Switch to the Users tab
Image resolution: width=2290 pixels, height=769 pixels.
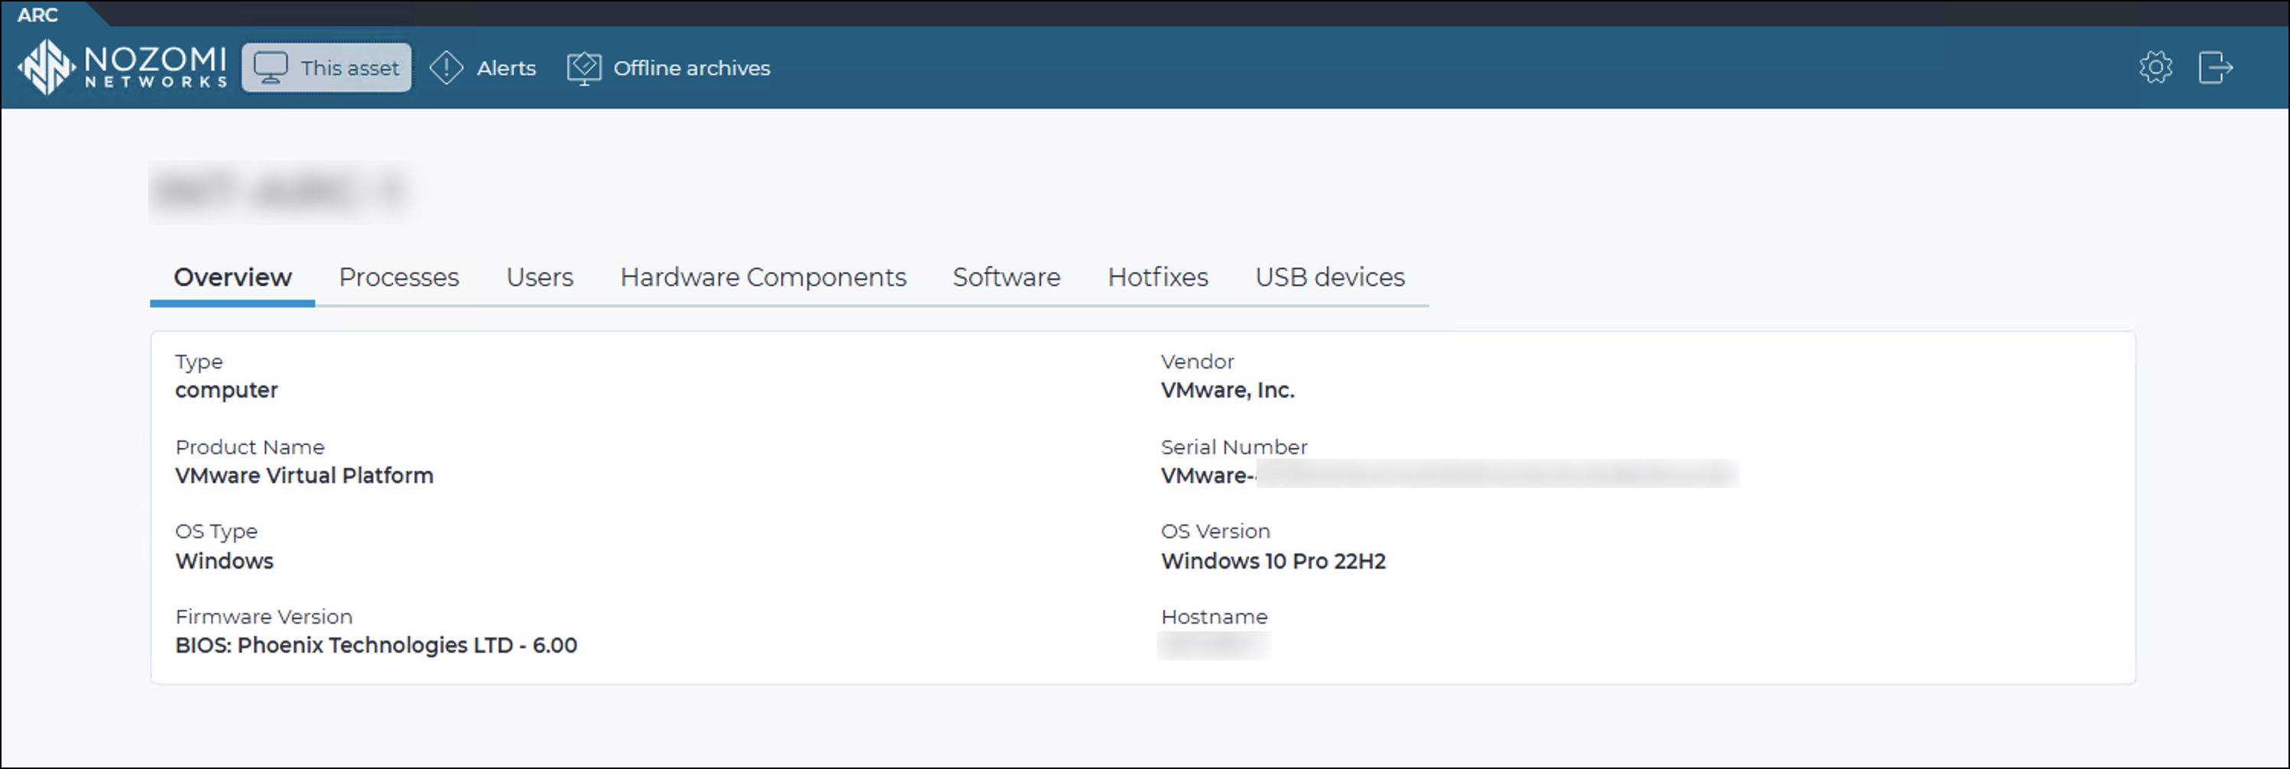540,277
